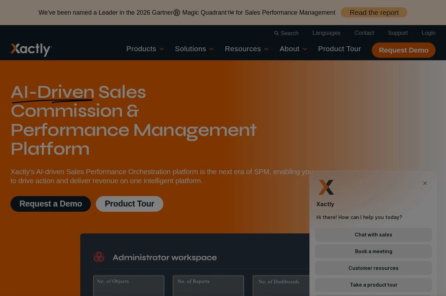
Task: Expand the About dropdown chevron
Action: point(305,49)
